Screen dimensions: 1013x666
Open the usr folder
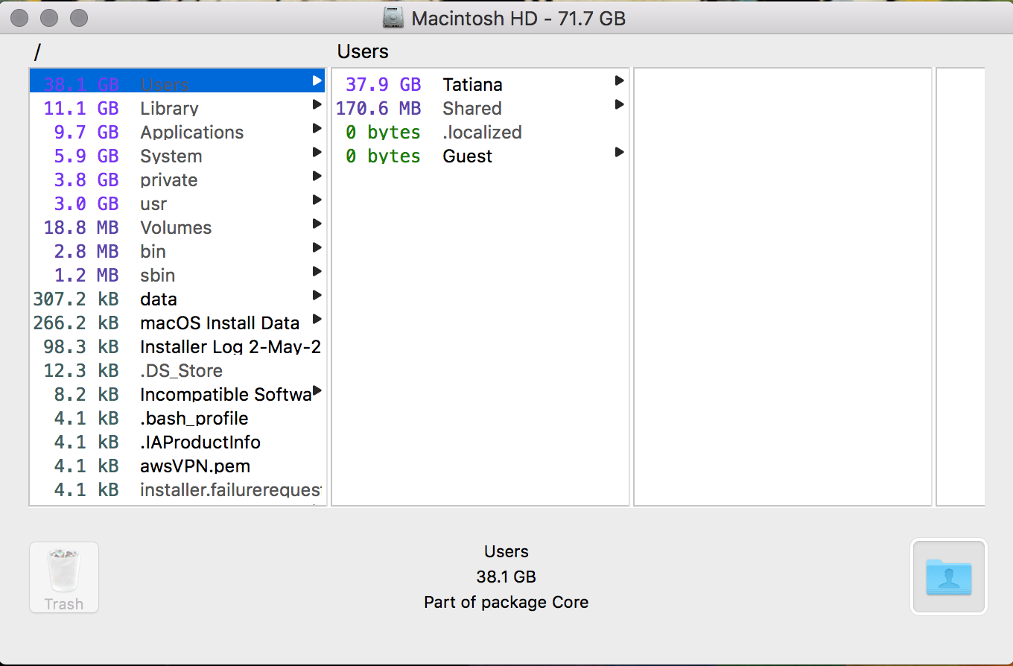click(x=153, y=203)
